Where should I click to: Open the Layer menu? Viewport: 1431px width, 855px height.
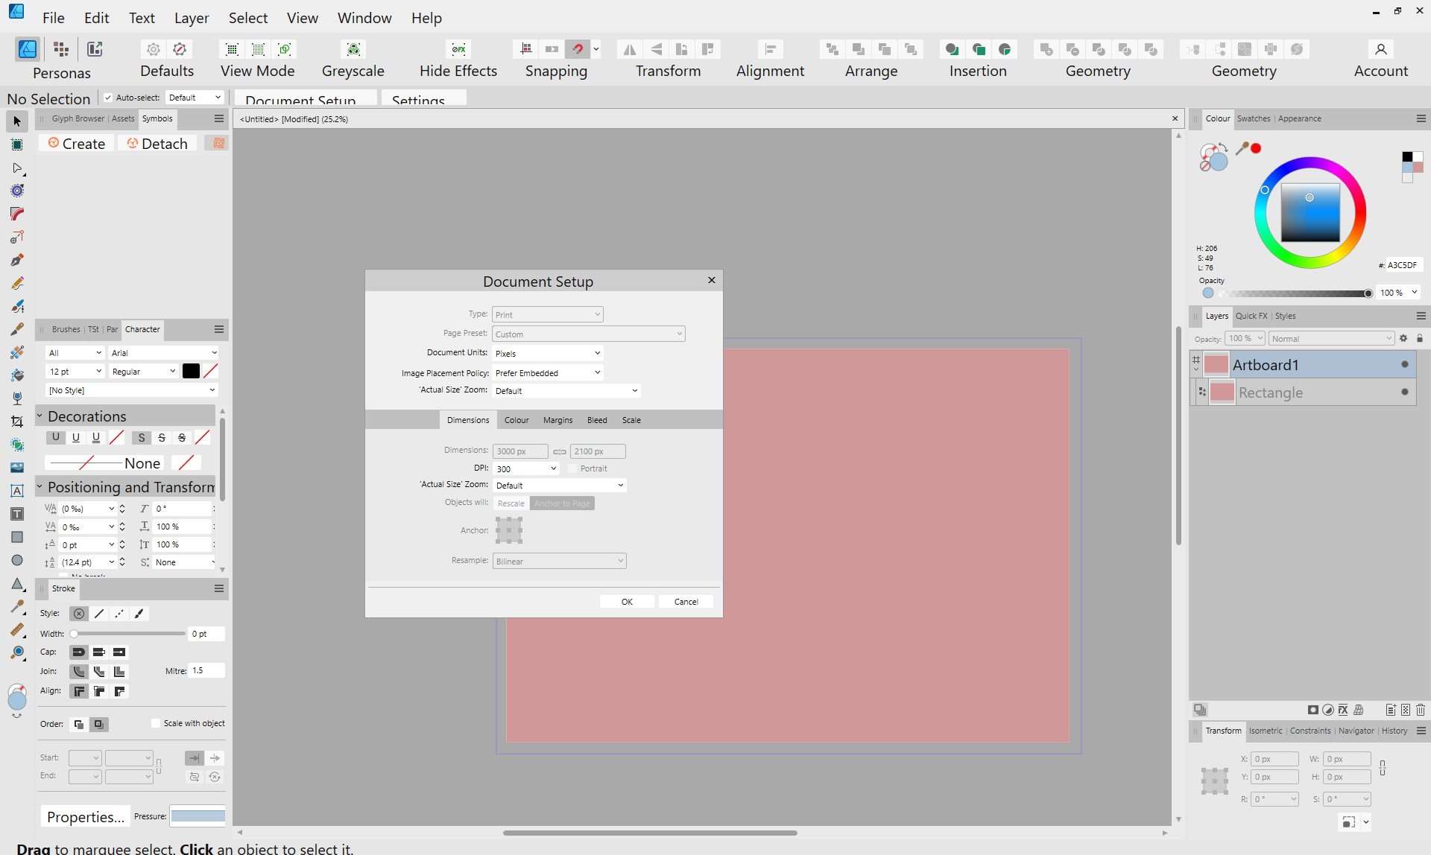click(192, 18)
